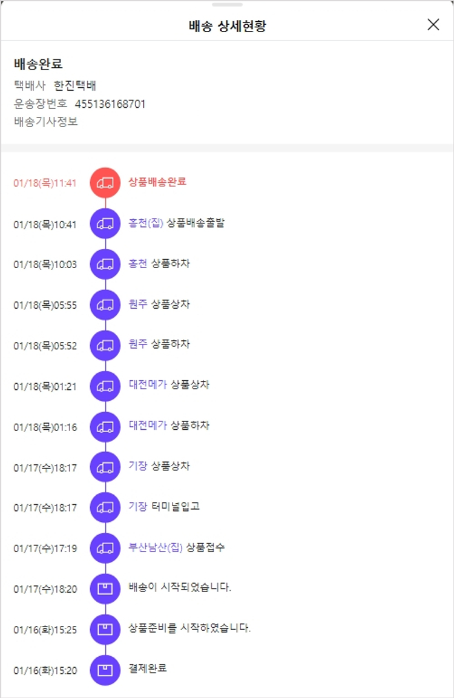Click the 01/18(목)11:41 timestamp
The width and height of the screenshot is (454, 698).
pyautogui.click(x=45, y=183)
